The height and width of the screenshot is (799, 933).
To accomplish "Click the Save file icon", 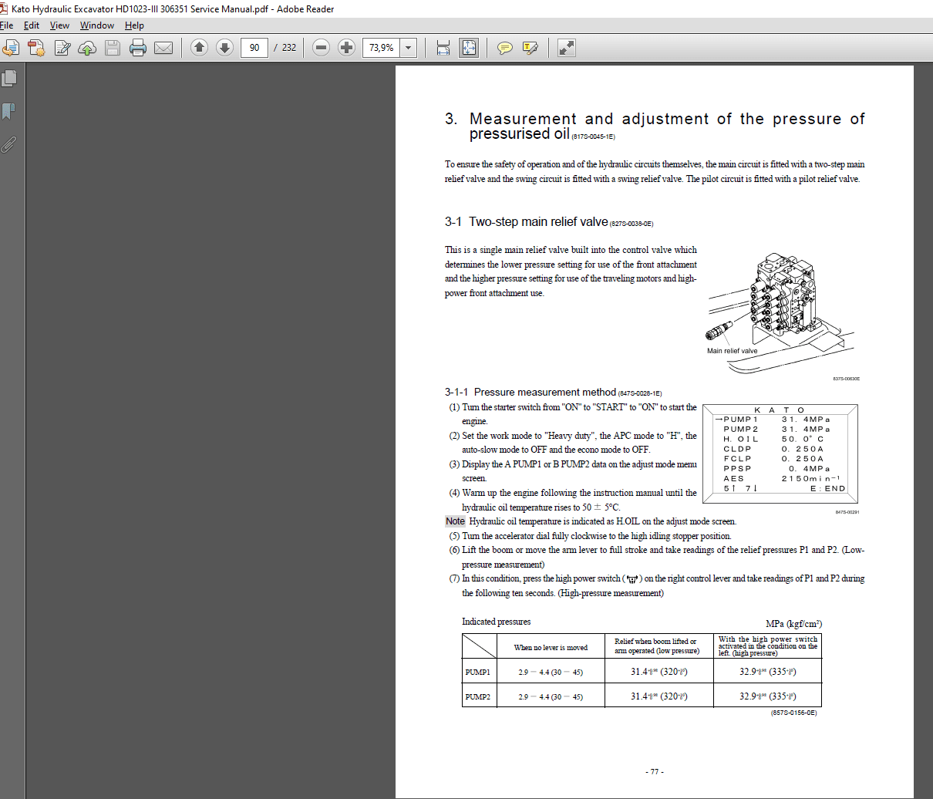I will click(x=112, y=47).
